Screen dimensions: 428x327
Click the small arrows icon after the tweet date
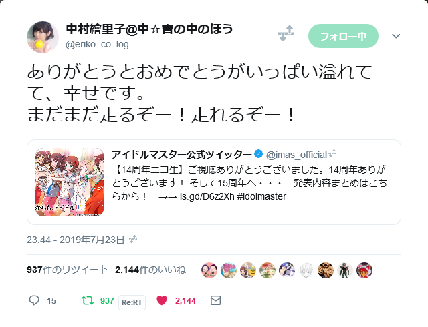tap(133, 239)
